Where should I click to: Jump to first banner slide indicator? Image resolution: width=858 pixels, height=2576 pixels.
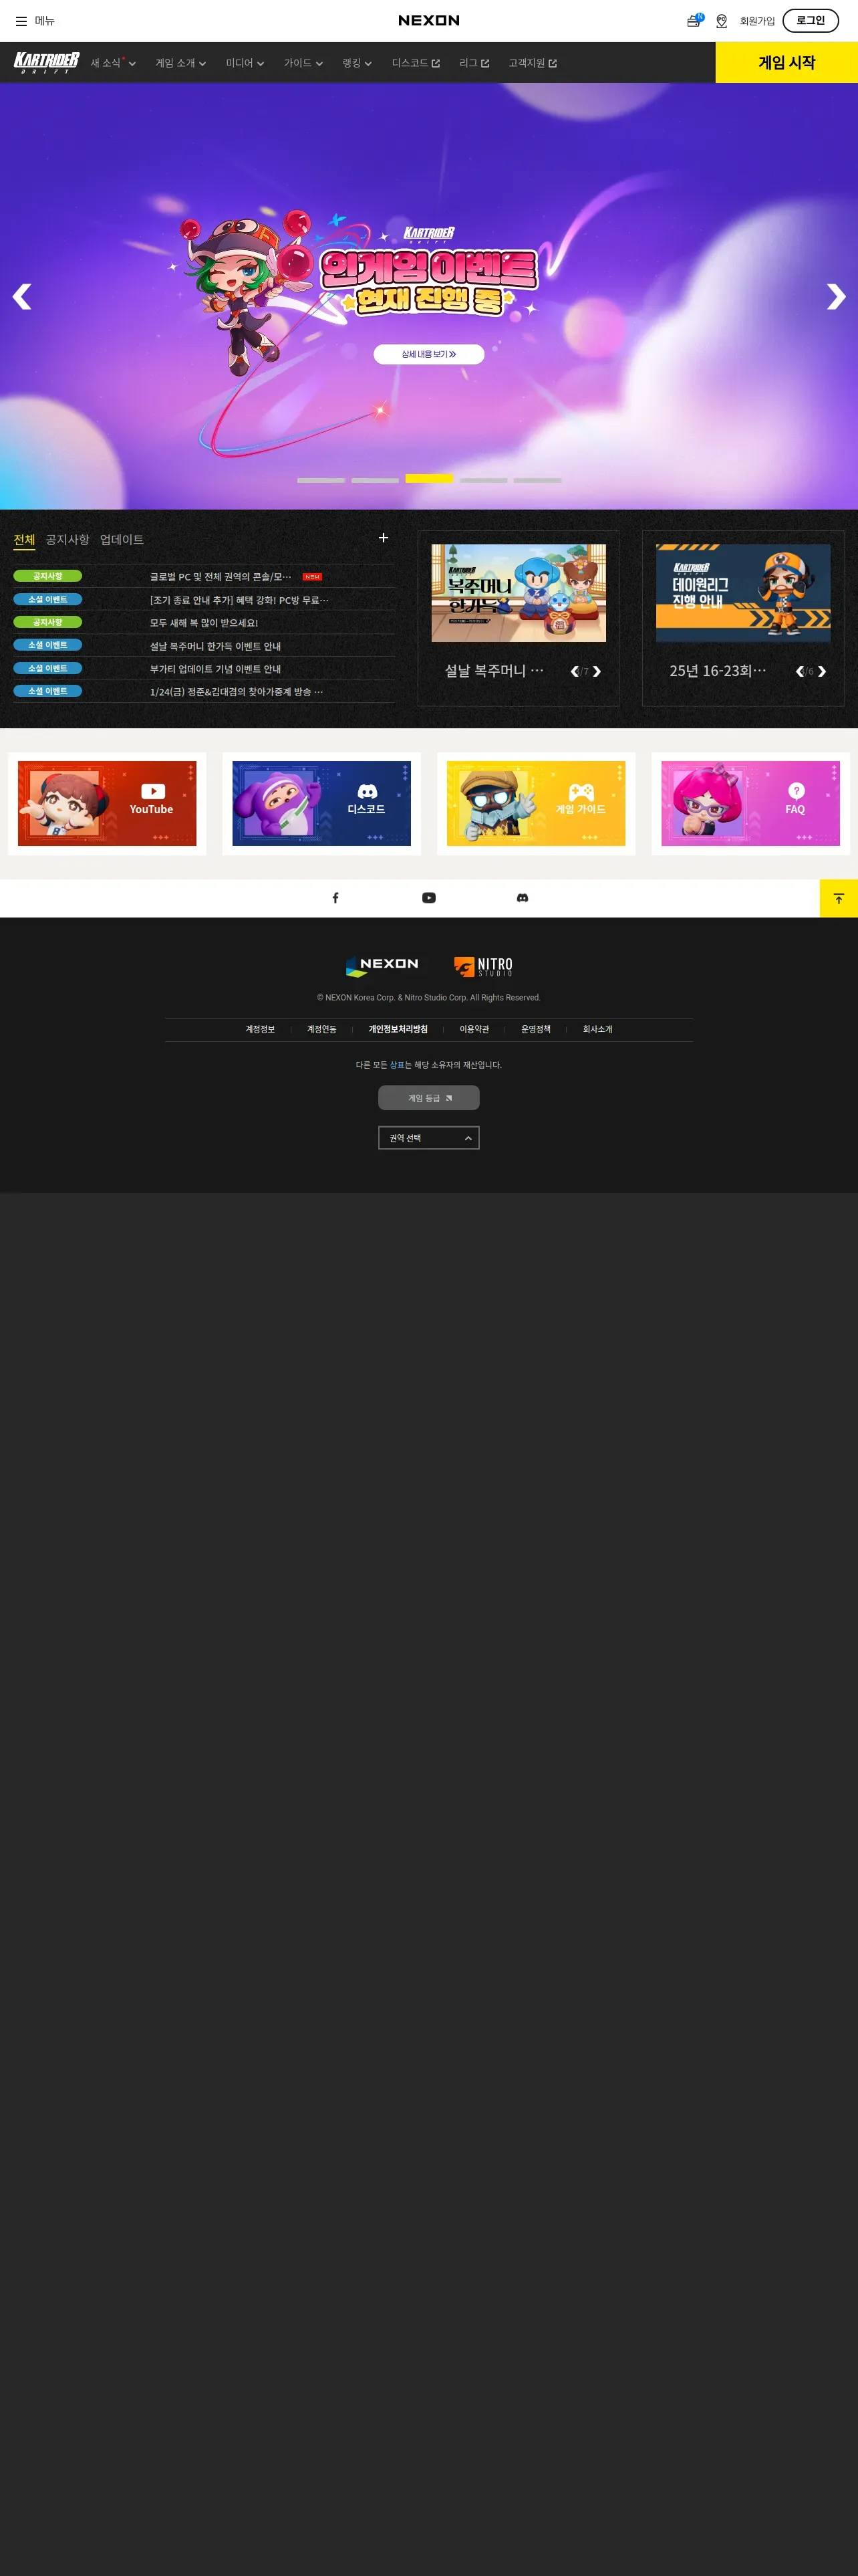point(321,480)
